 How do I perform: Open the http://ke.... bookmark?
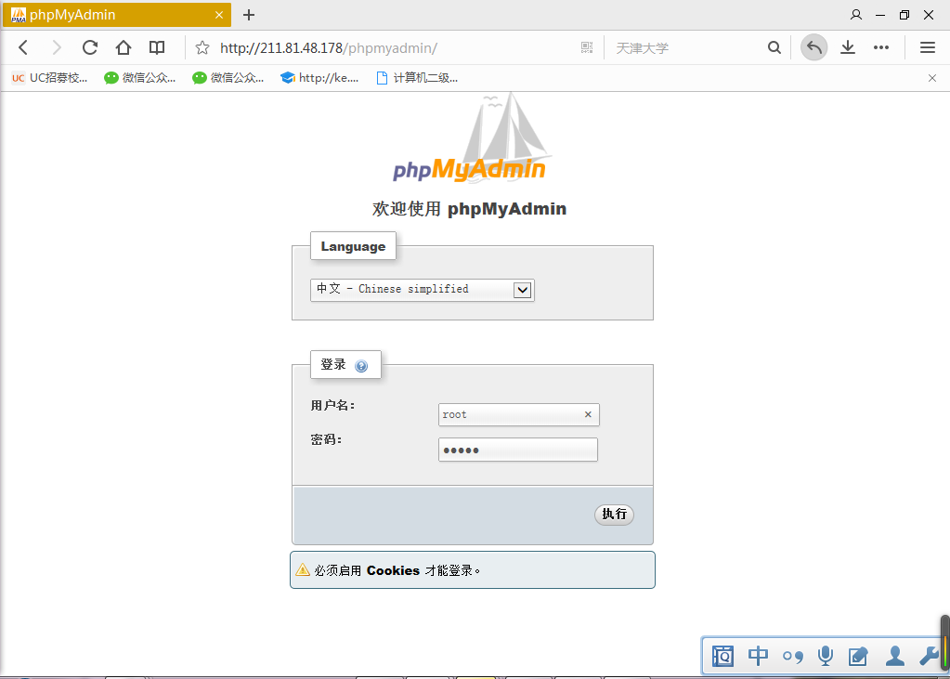click(319, 78)
